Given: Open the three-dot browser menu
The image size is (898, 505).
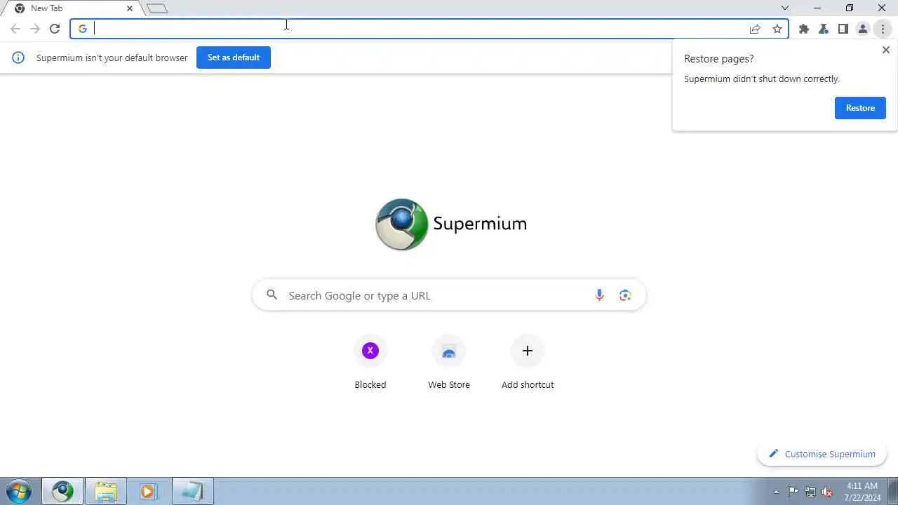Looking at the screenshot, I should point(883,29).
